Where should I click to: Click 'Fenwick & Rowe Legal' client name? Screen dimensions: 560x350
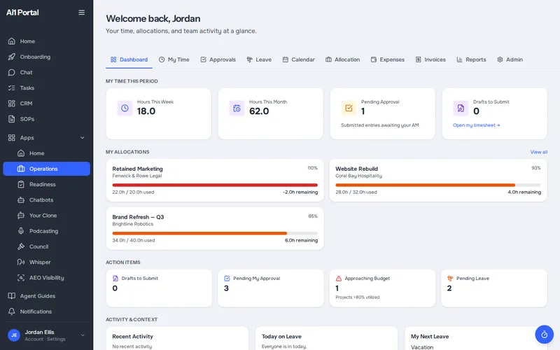pyautogui.click(x=137, y=176)
